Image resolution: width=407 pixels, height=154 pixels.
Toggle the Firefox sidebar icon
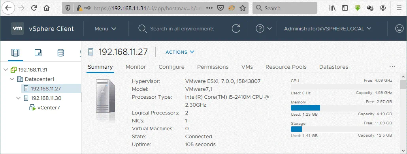coord(345,8)
